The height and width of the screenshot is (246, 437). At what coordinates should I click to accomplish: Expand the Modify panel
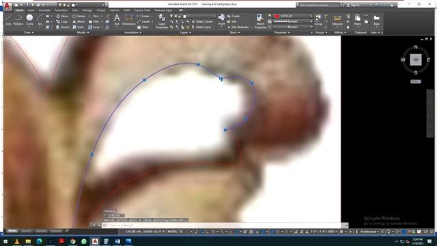click(x=83, y=33)
